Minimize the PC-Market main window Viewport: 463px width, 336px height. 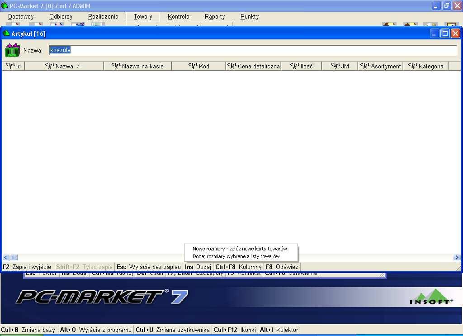tap(436, 5)
